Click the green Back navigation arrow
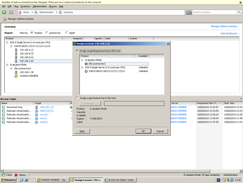 (x=4, y=12)
